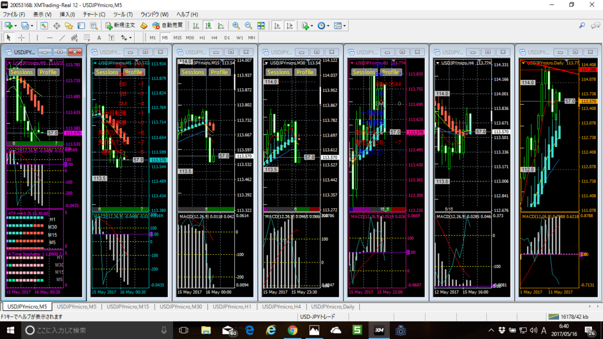The height and width of the screenshot is (339, 603).
Task: Open 表示 (V) menu
Action: (42, 14)
